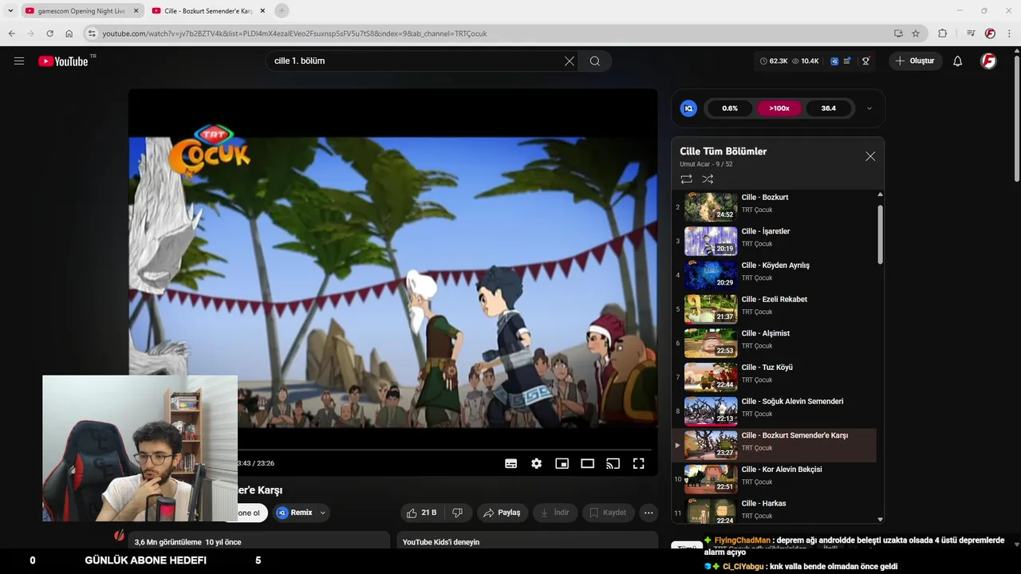Open the account avatar menu

[988, 61]
